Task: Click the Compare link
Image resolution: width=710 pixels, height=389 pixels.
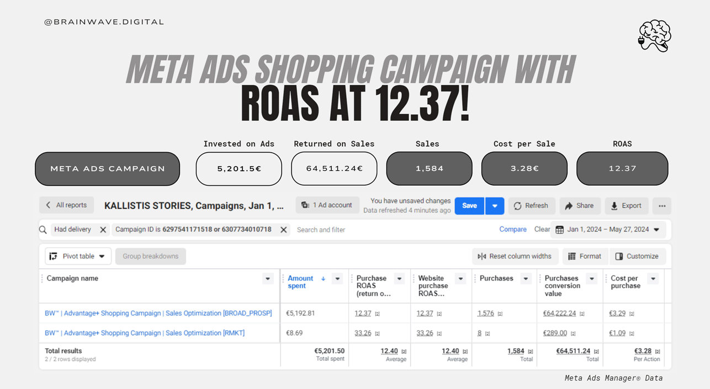Action: [512, 230]
